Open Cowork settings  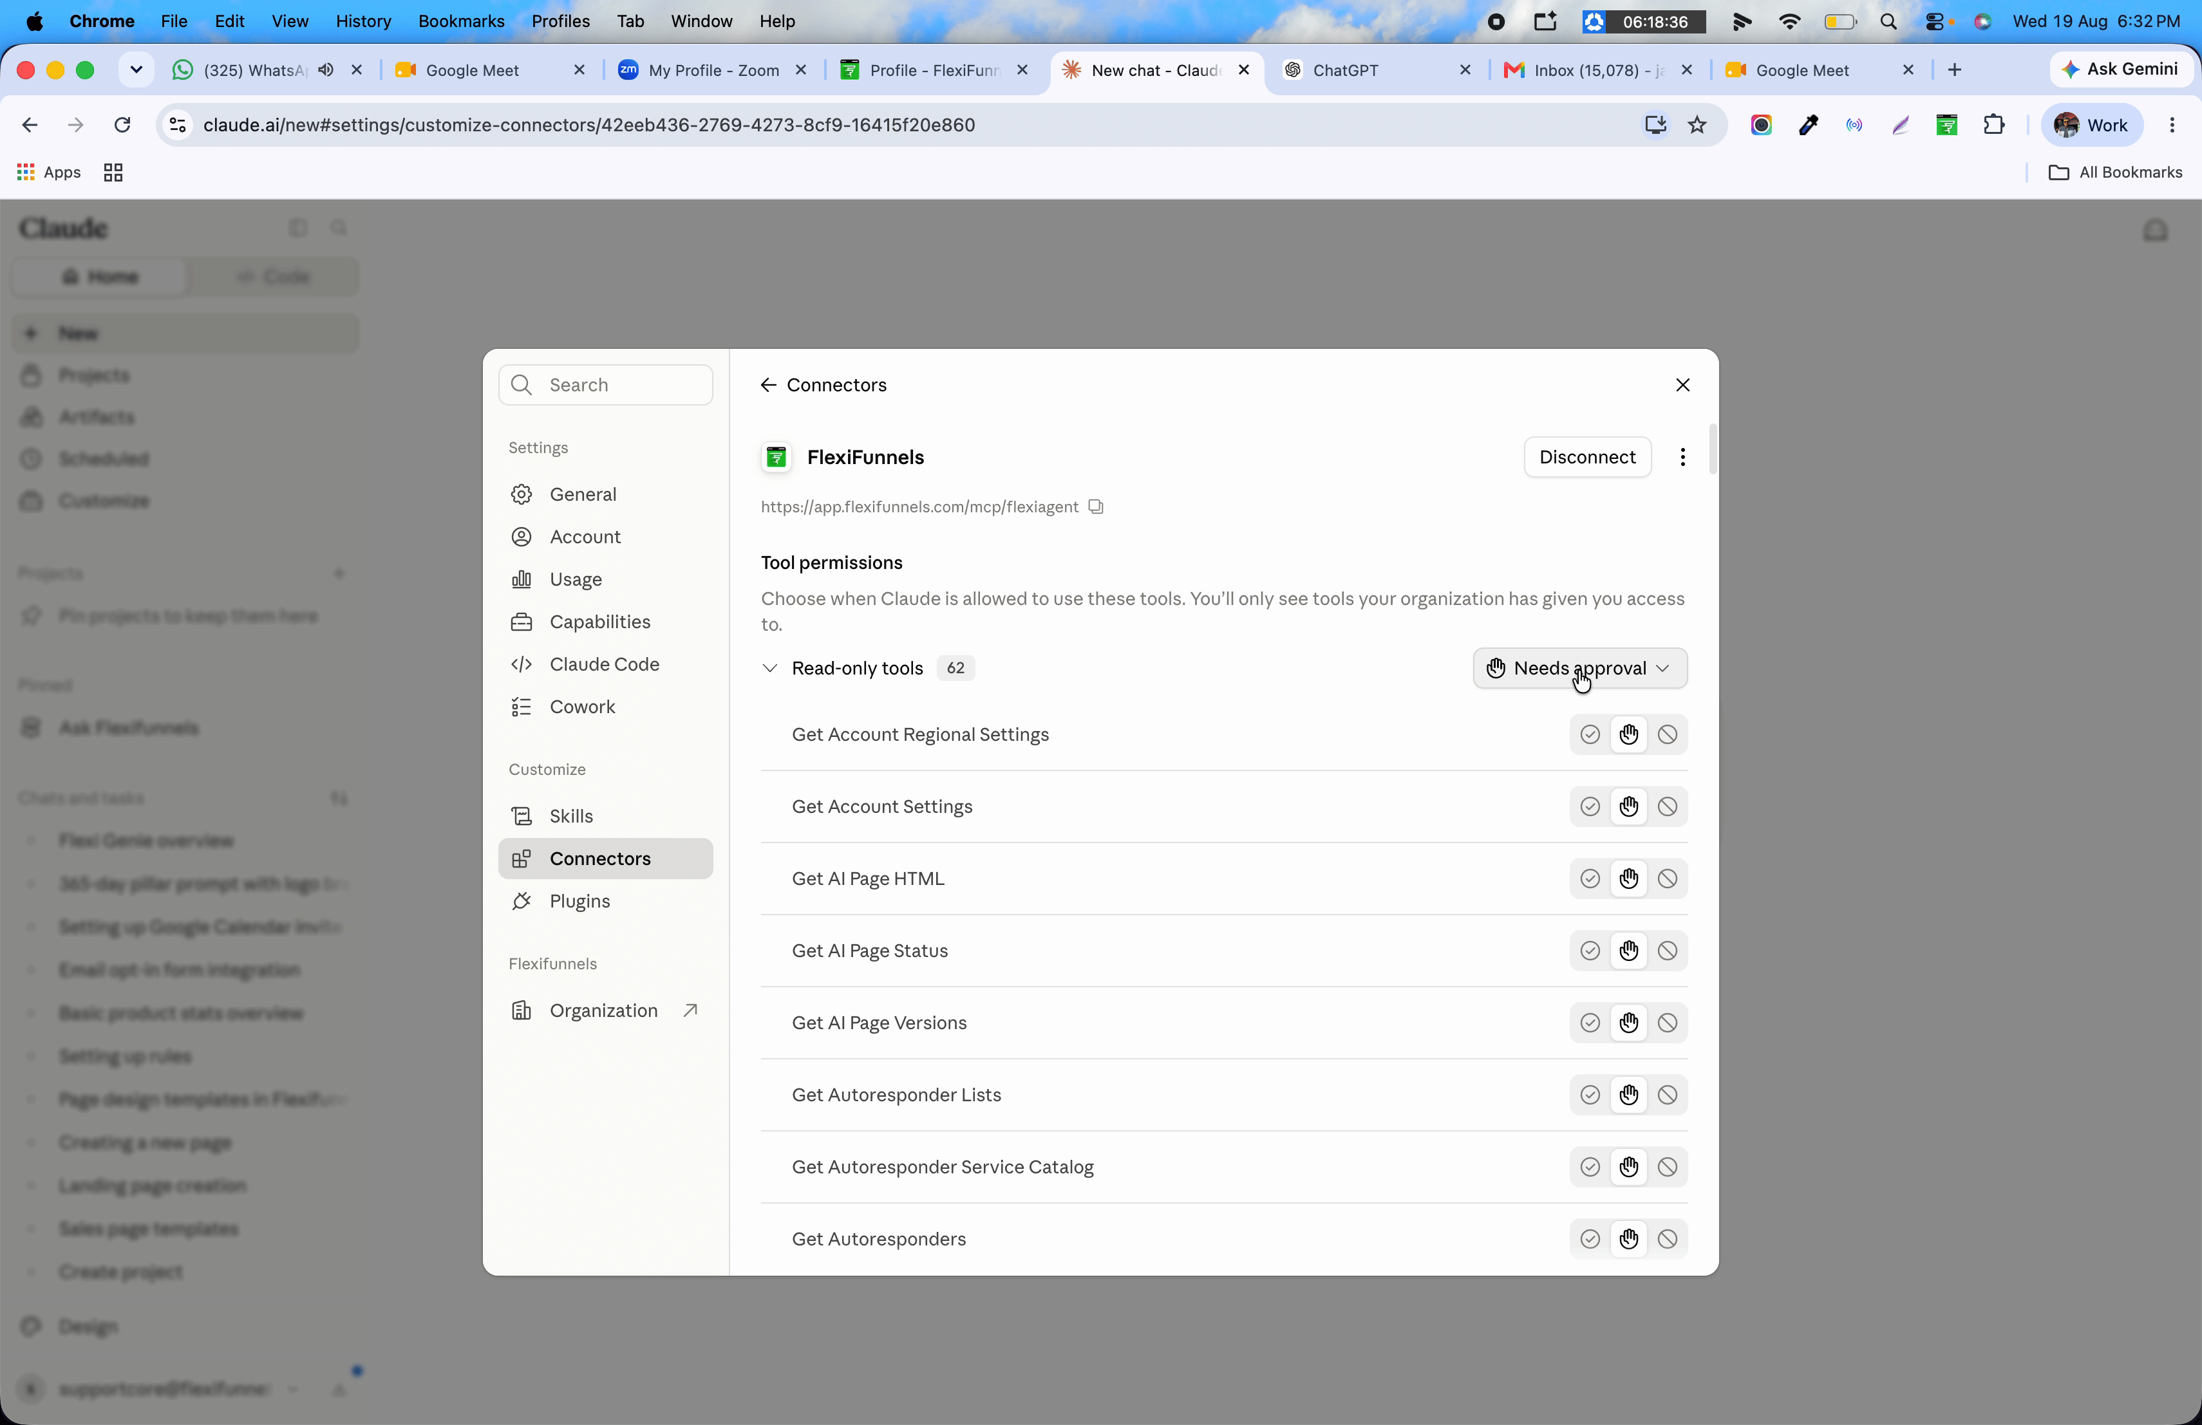click(605, 707)
